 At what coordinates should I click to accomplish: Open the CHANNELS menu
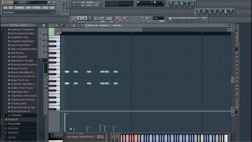click(19, 8)
